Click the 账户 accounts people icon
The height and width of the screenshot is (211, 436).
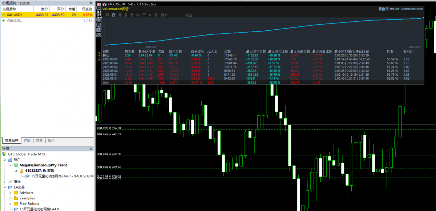[x=10, y=159]
